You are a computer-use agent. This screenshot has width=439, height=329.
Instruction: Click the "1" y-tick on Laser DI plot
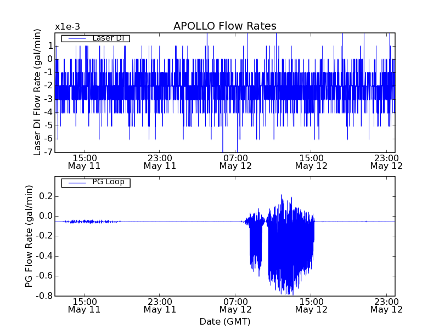[49, 46]
